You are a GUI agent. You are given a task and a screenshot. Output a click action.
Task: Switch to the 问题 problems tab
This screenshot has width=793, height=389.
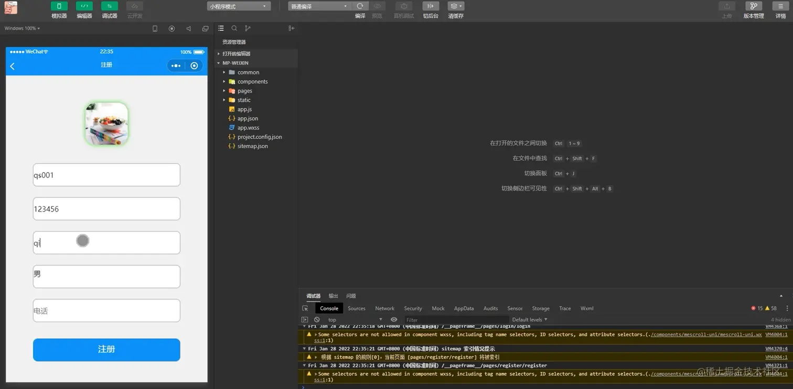tap(351, 296)
